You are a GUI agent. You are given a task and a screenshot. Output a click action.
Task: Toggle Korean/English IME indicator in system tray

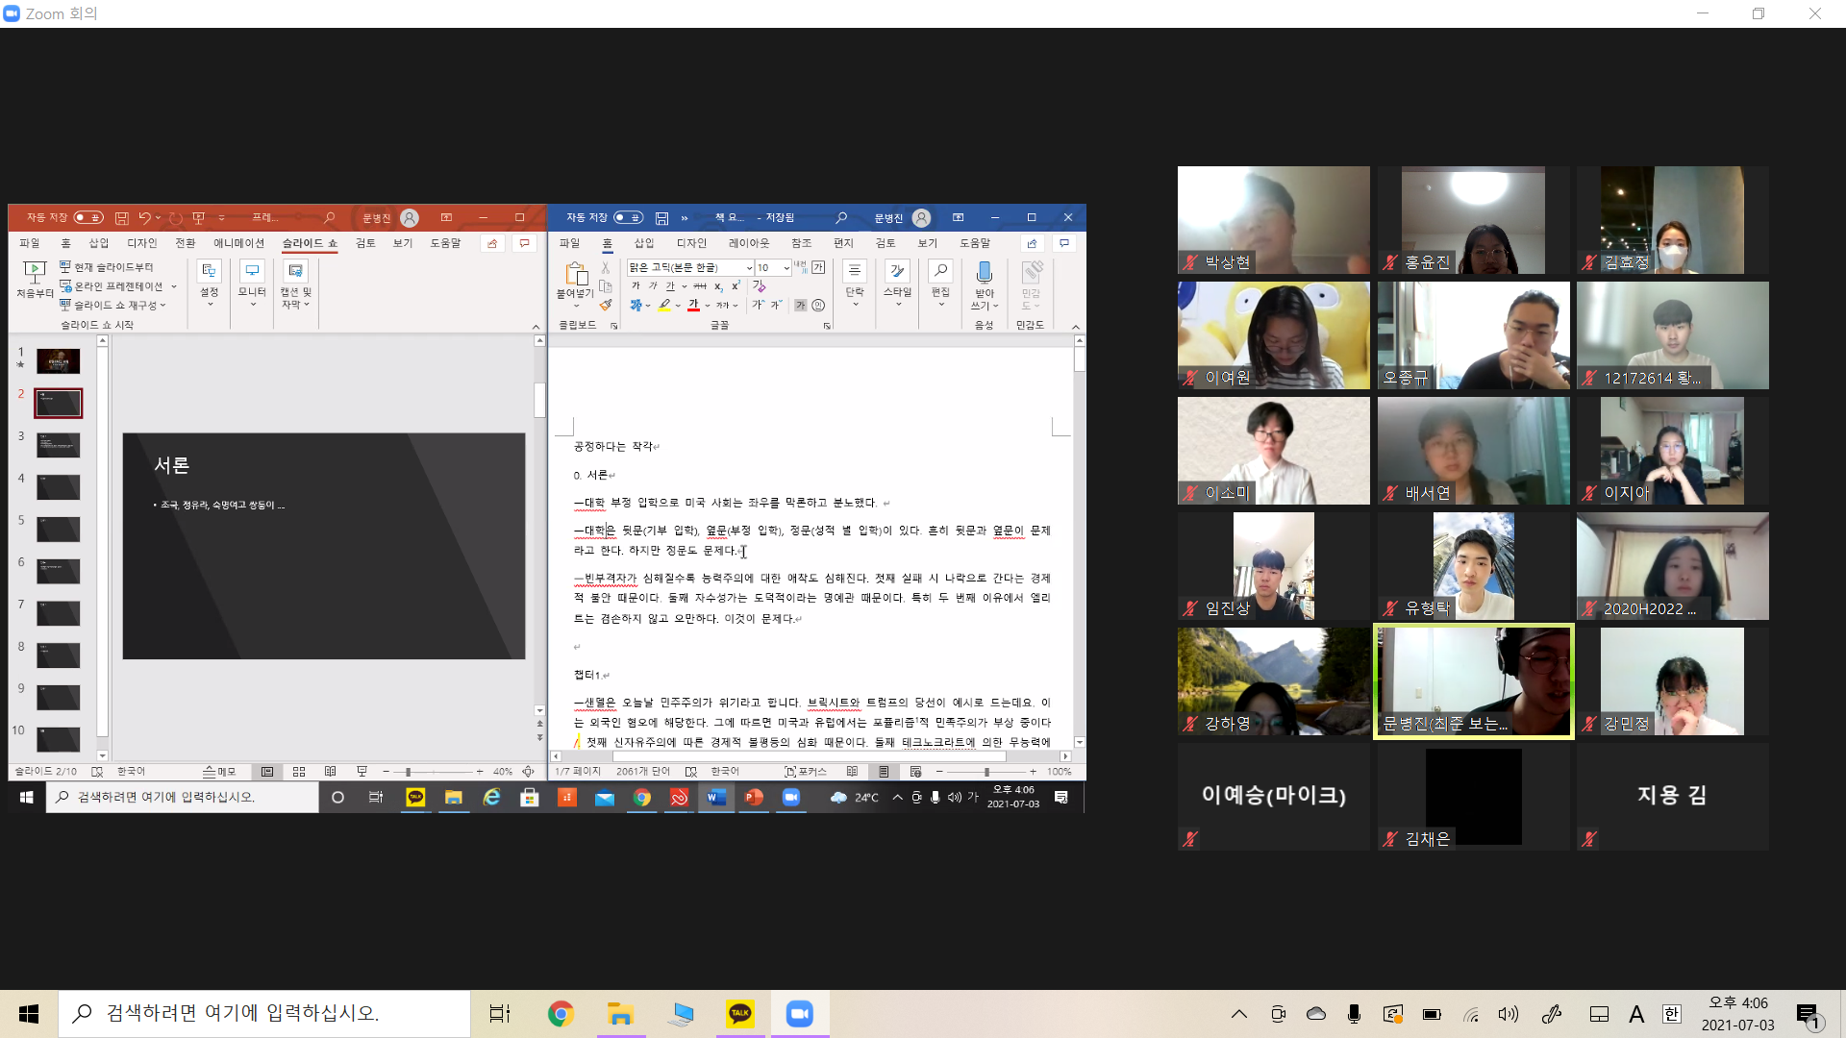coord(1672,1014)
